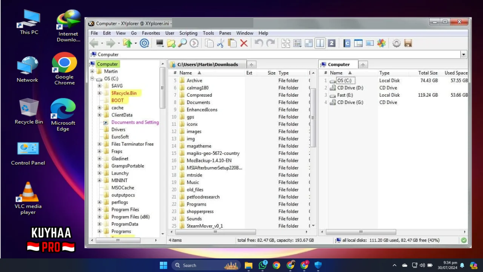The width and height of the screenshot is (483, 272).
Task: Click the round preview play toolbar icon
Action: tap(194, 43)
